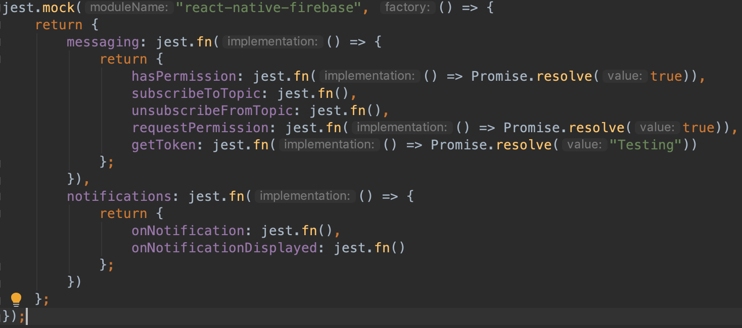Click resolve on the hasPermission line
Viewport: 742px width, 328px height.
click(564, 76)
